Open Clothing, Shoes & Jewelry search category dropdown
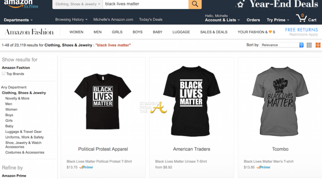The width and height of the screenshot is (322, 179). point(78,4)
